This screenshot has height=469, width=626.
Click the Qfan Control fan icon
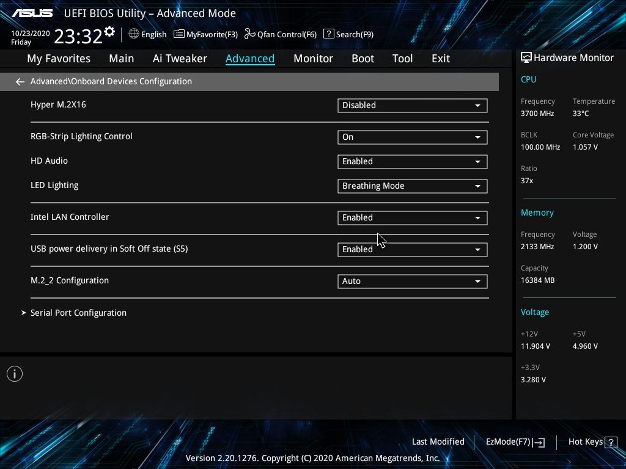click(250, 34)
